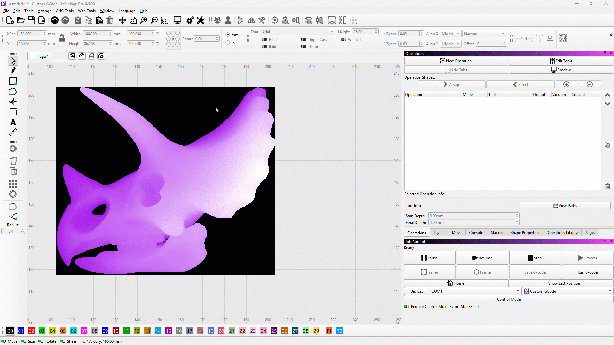Open Device Settings crossed-tools icon
614x345 pixels.
pyautogui.click(x=201, y=20)
